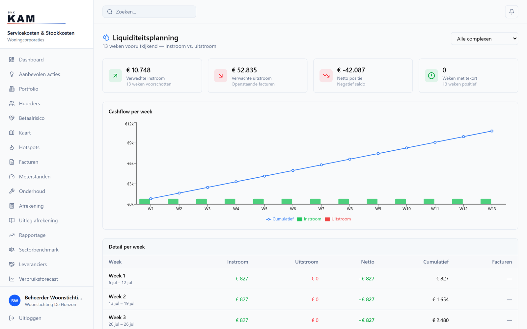Expand the Alle complexen dropdown
The image size is (527, 329).
[x=484, y=38]
